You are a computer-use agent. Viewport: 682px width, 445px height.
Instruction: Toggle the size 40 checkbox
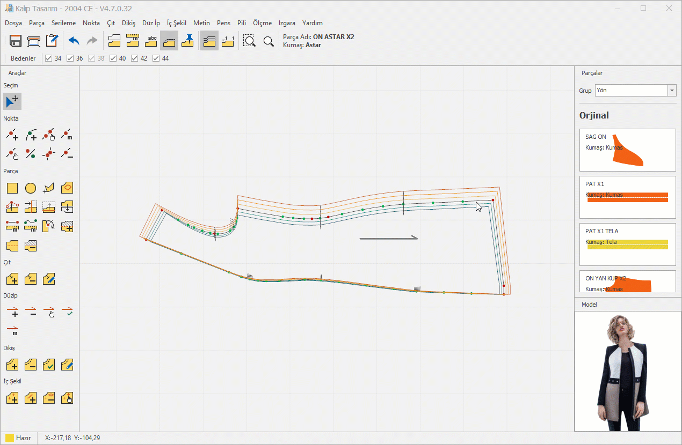click(x=113, y=58)
